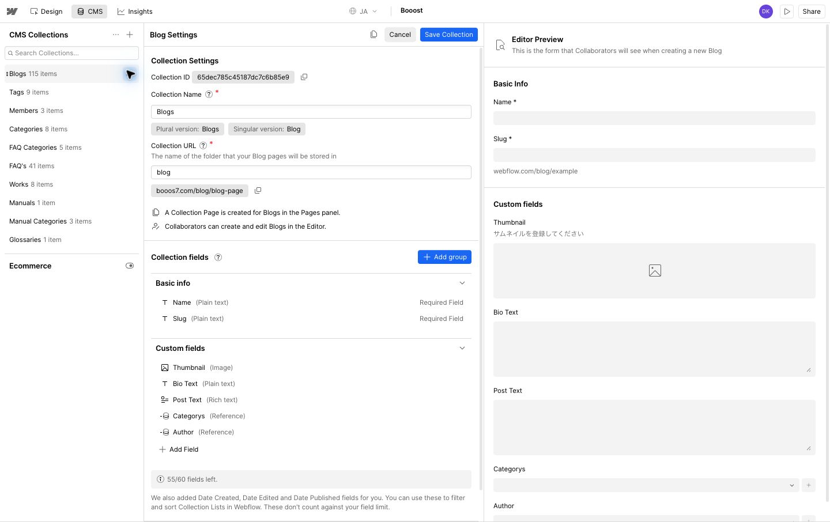Copy the Collection ID to clipboard
The width and height of the screenshot is (830, 522).
(304, 77)
